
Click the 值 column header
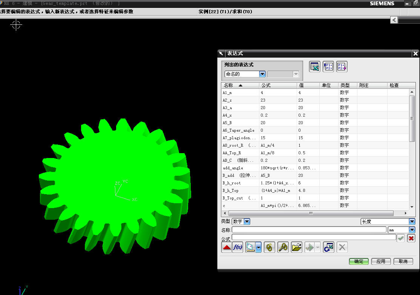308,85
